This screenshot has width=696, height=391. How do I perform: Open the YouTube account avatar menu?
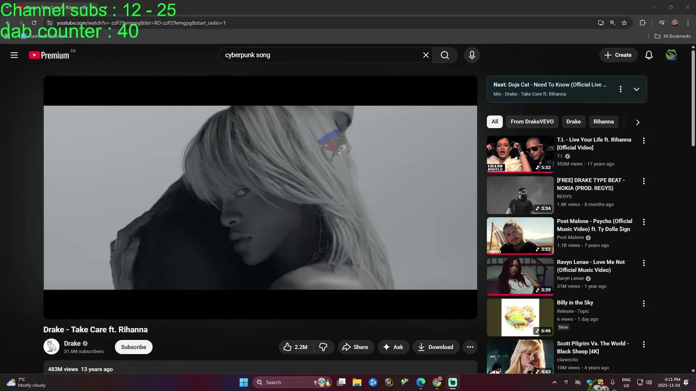pyautogui.click(x=672, y=55)
